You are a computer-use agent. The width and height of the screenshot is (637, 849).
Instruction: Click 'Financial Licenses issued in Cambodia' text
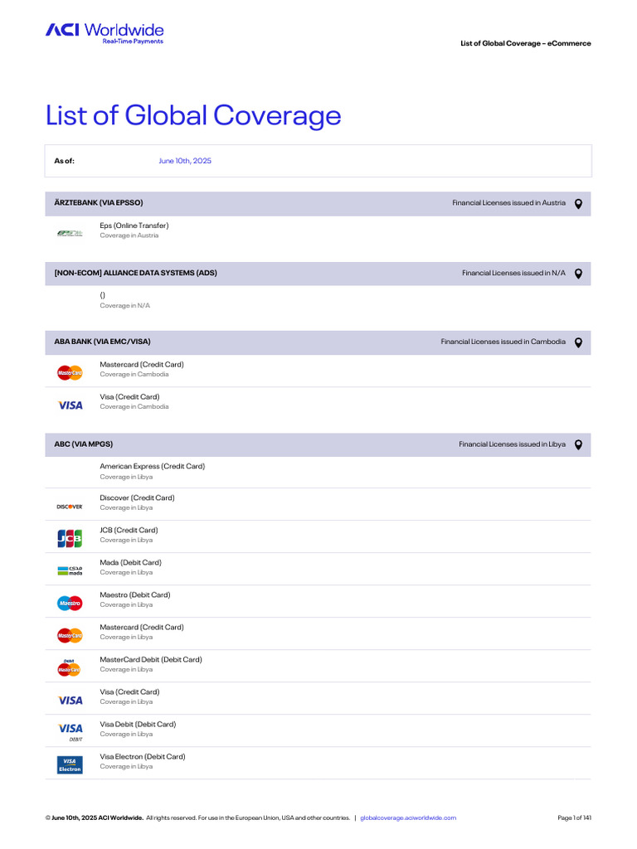point(503,342)
